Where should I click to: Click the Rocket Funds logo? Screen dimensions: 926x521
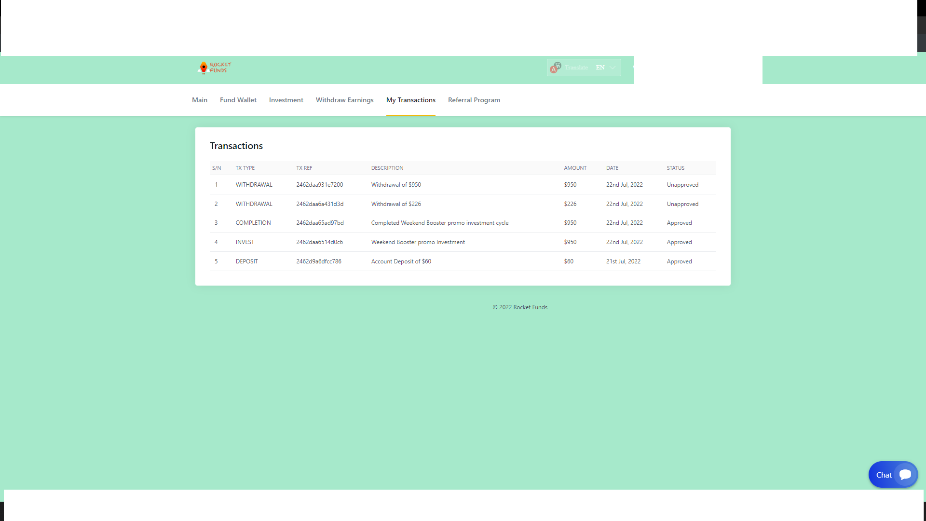tap(215, 68)
